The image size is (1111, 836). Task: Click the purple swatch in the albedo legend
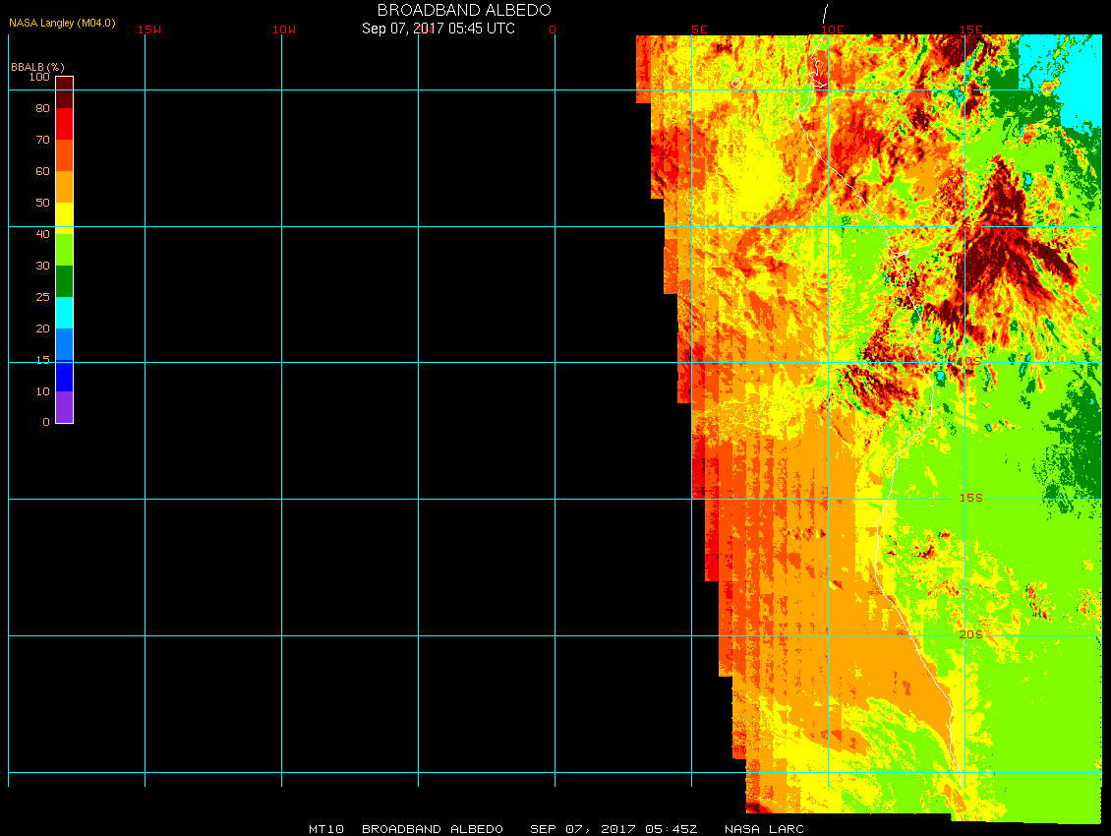[x=64, y=407]
